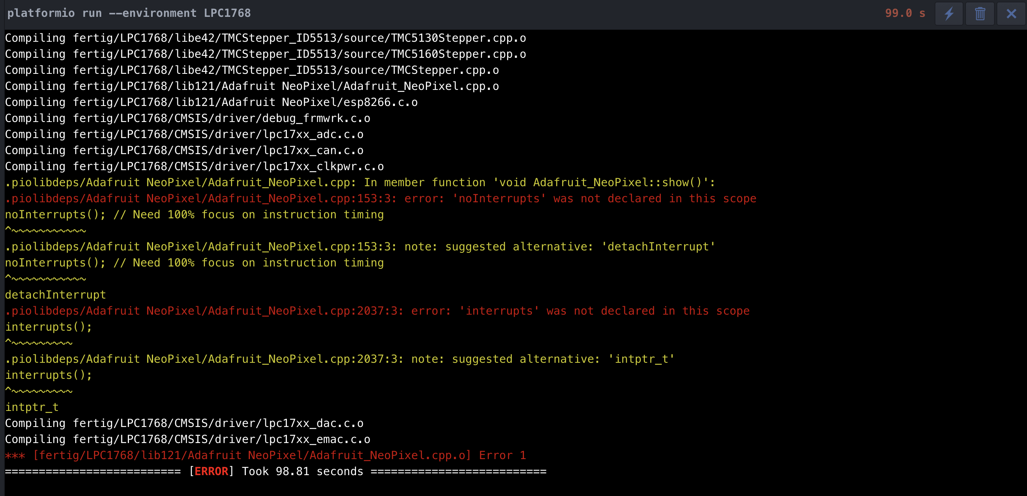
Task: Click the intptr_t suggested alternative note
Action: [340, 359]
